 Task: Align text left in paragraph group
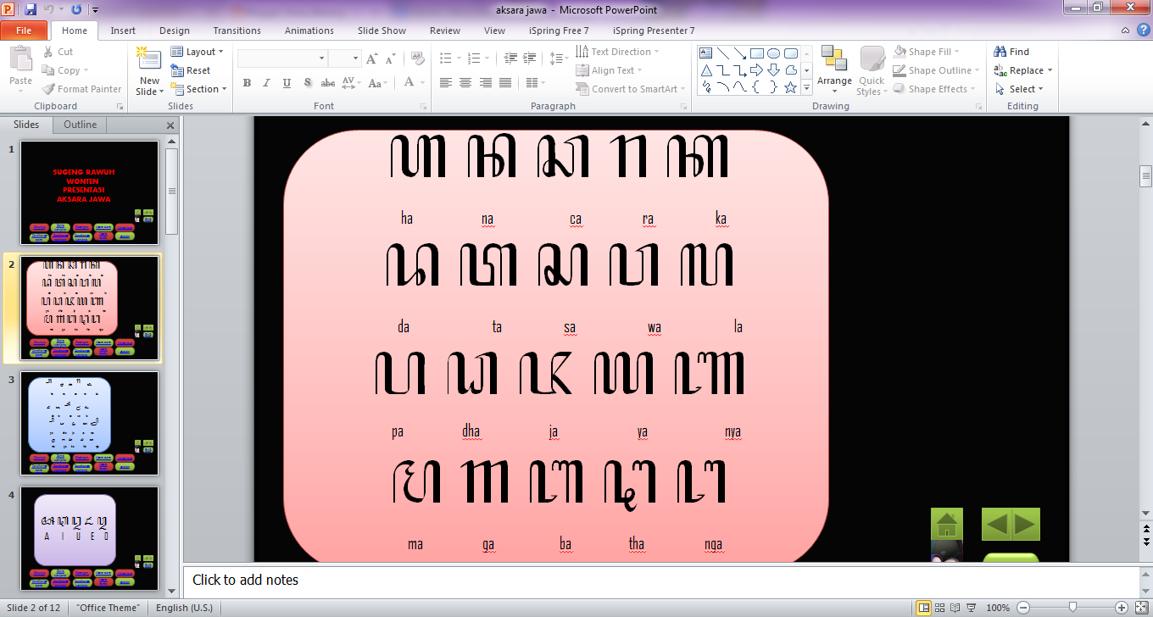pos(446,83)
